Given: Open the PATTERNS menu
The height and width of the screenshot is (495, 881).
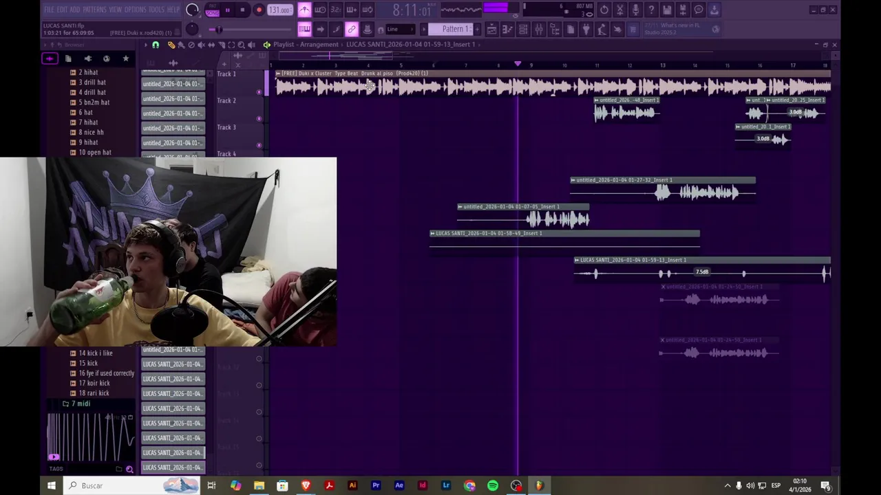Looking at the screenshot, I should (x=94, y=10).
